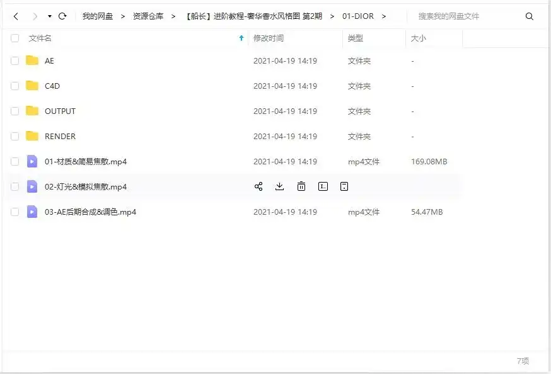Click the copy-to icon for 02 video
Viewport: 551px width, 374px height.
click(344, 186)
